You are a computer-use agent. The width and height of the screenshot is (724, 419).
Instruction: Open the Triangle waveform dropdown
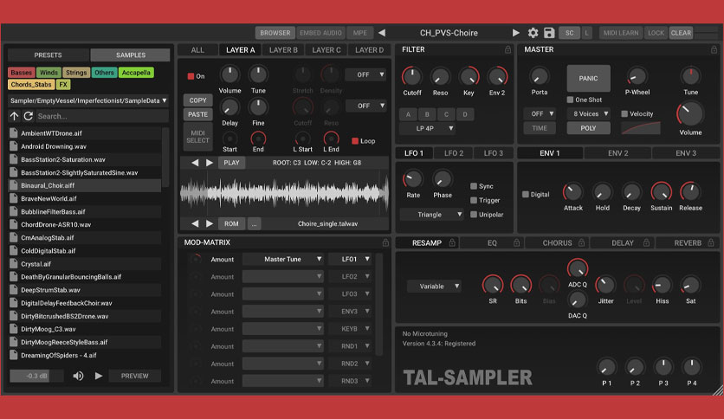(x=432, y=215)
